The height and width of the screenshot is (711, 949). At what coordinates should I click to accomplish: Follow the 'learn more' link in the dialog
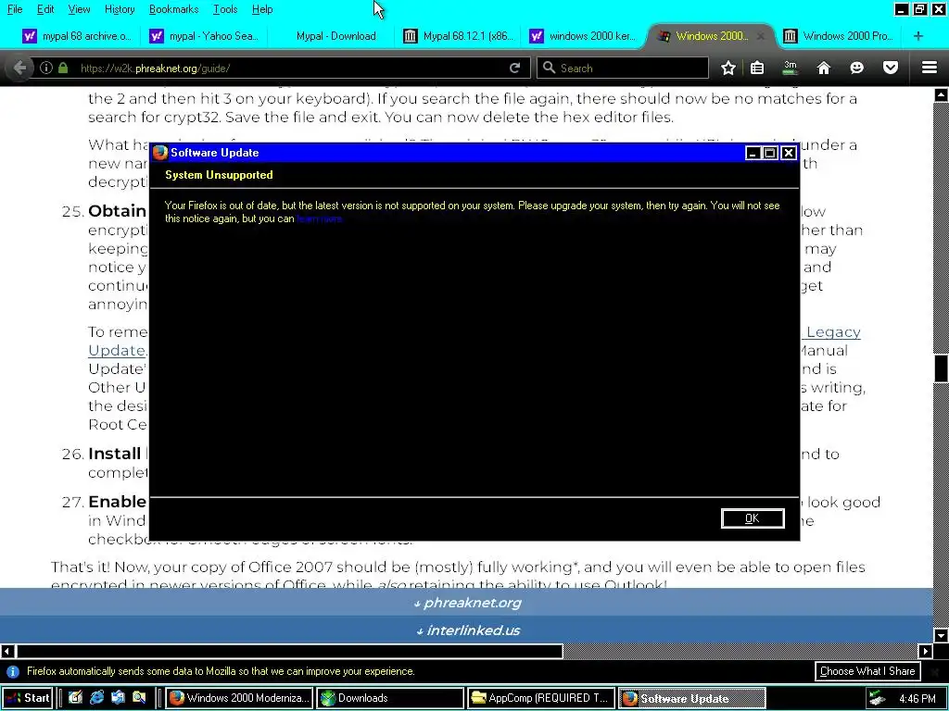320,218
